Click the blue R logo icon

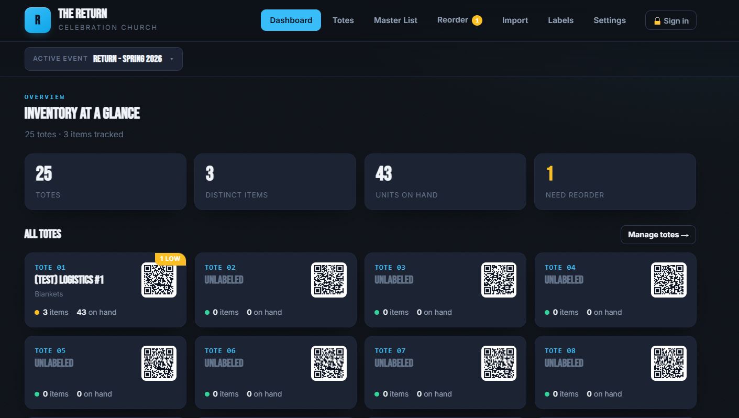[x=38, y=20]
